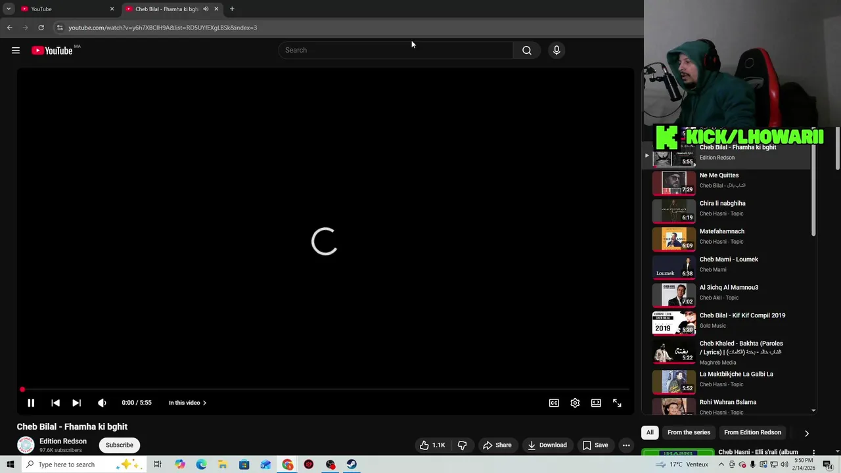This screenshot has height=473, width=841.
Task: Close the first YouTube tab
Action: click(x=112, y=9)
